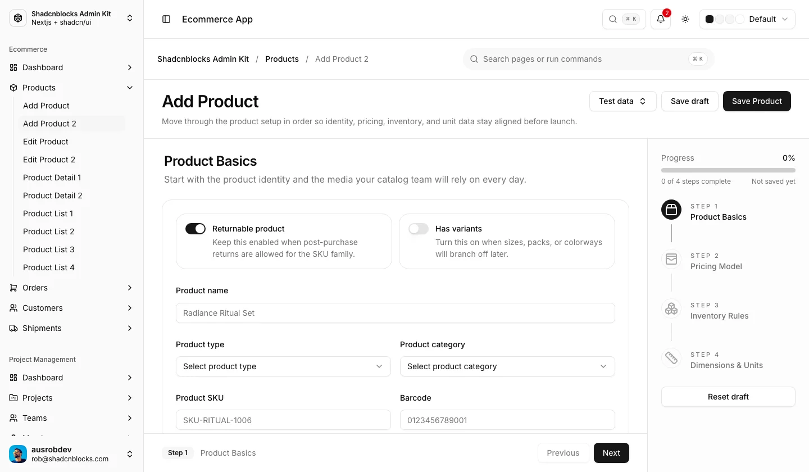Open Dimensions & Units step icon
809x472 pixels.
point(671,358)
